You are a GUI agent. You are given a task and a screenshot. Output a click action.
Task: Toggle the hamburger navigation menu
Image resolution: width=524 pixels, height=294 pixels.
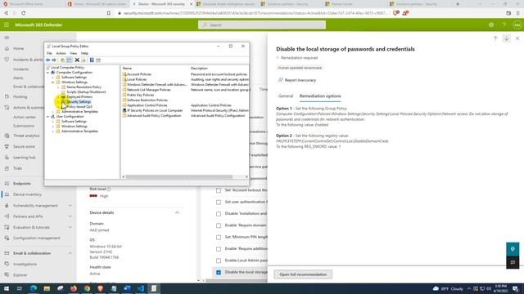(7, 38)
